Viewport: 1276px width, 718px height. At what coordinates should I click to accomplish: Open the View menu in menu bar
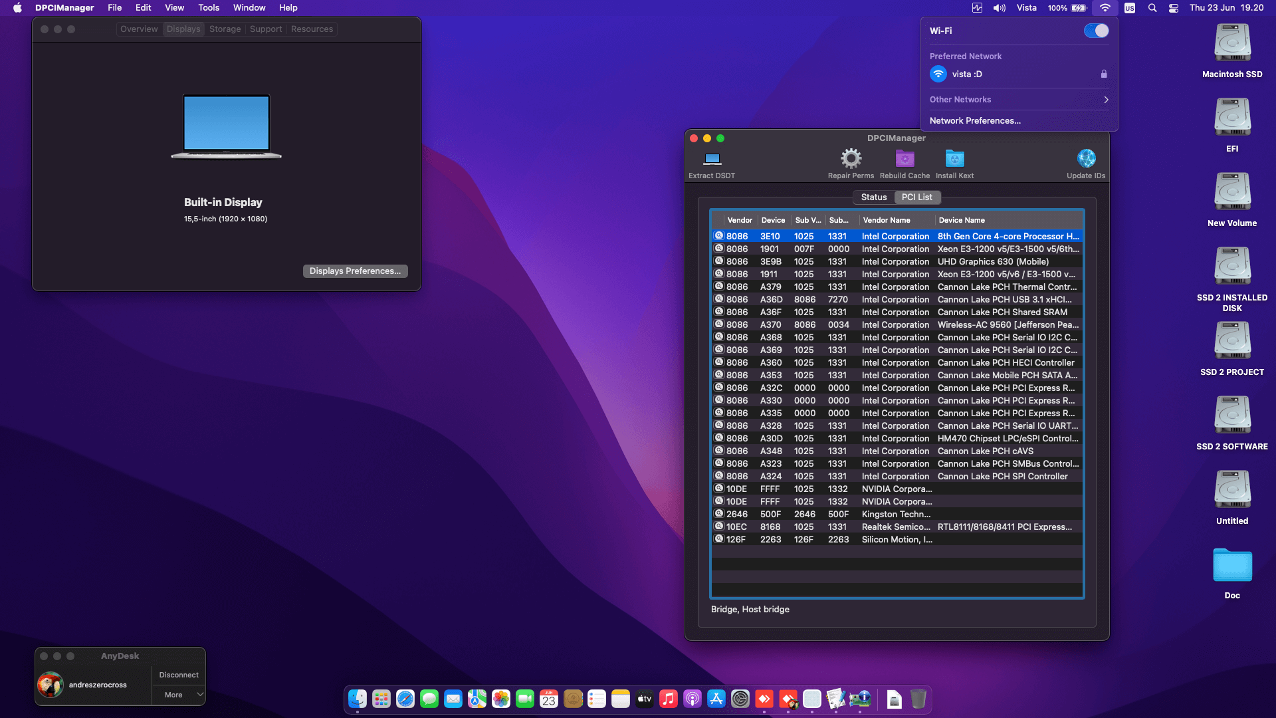pos(174,8)
